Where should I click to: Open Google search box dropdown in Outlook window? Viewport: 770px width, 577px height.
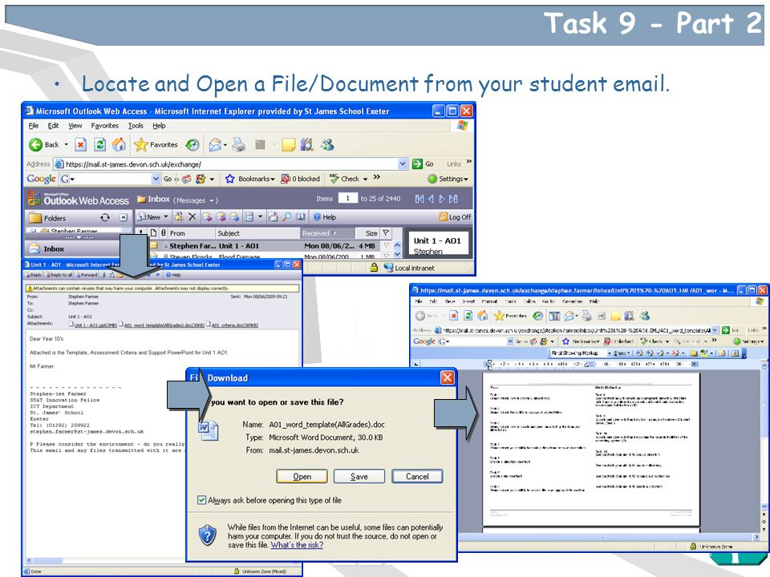(156, 179)
